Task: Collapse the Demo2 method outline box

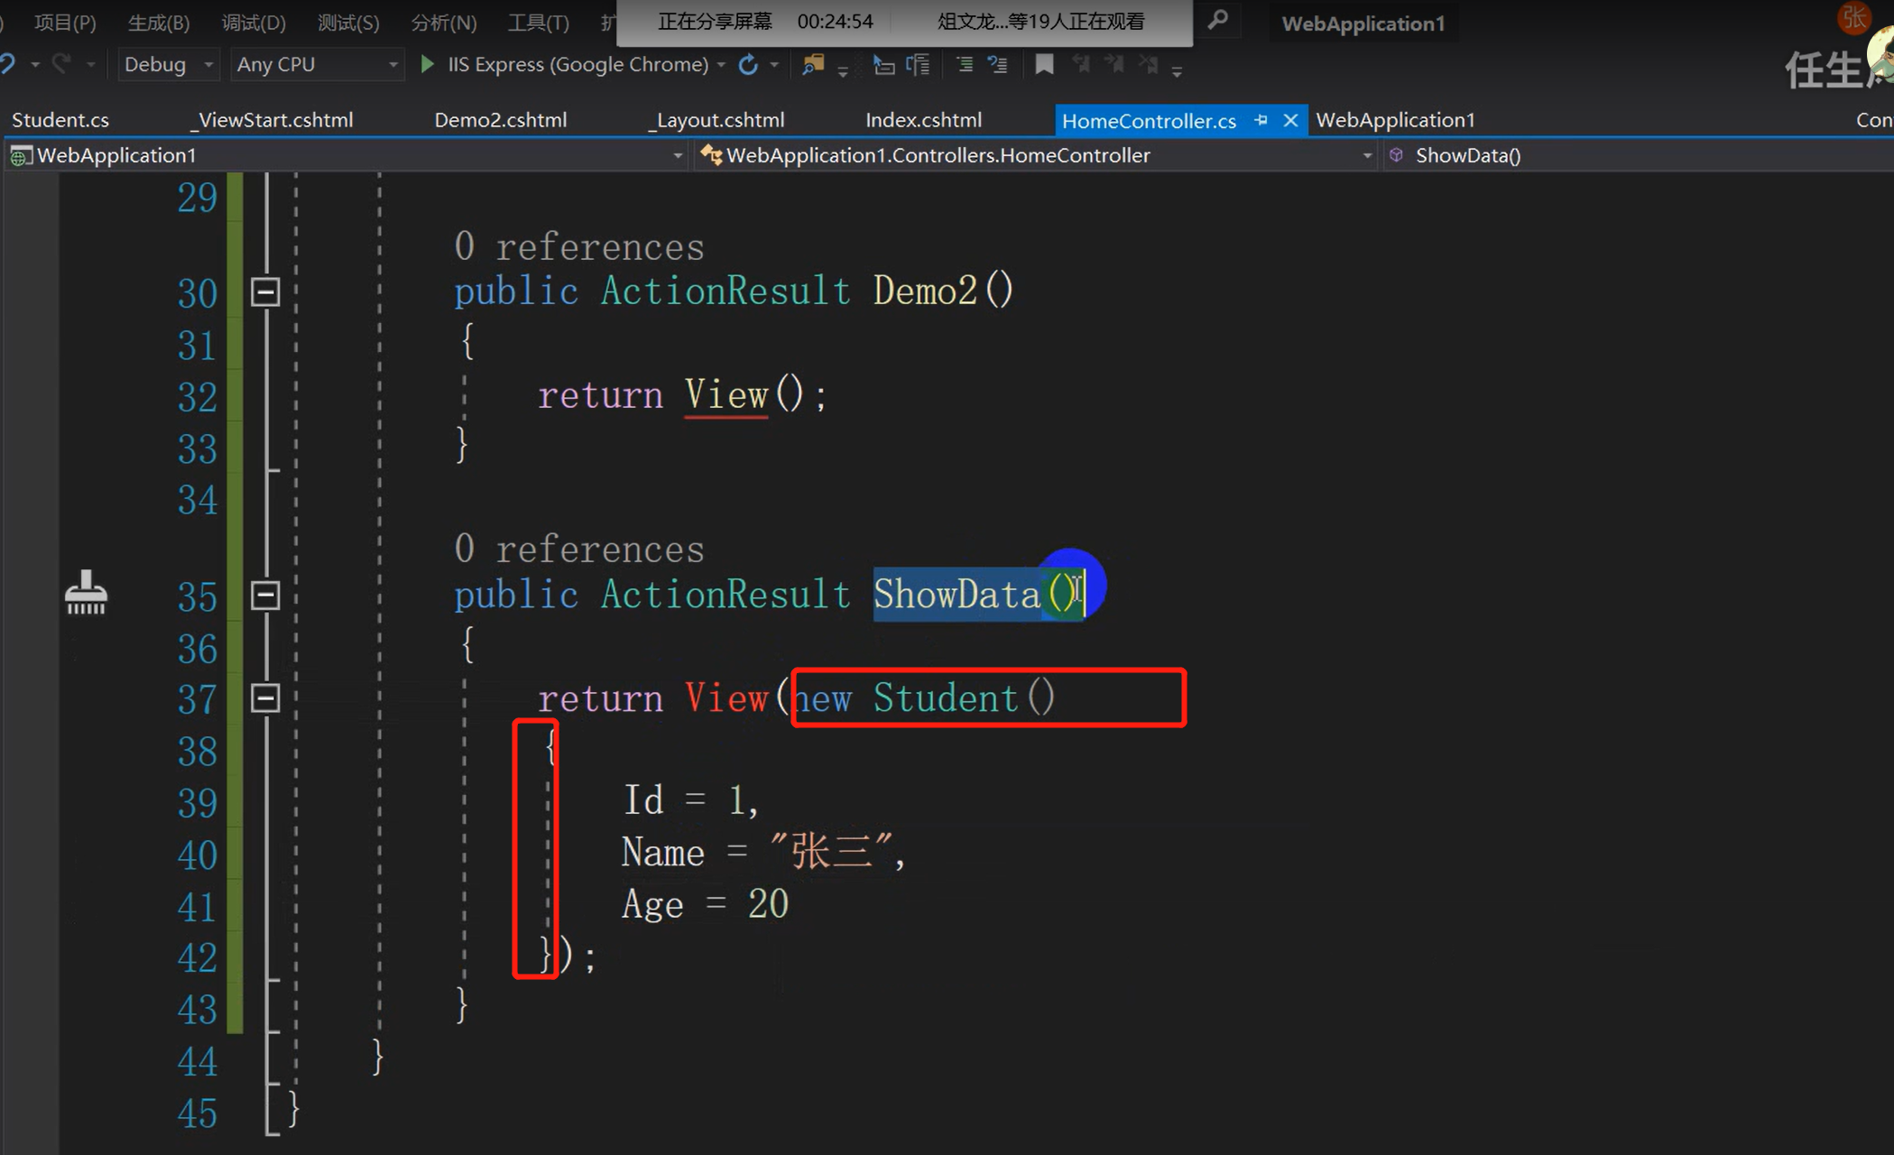Action: (x=265, y=292)
